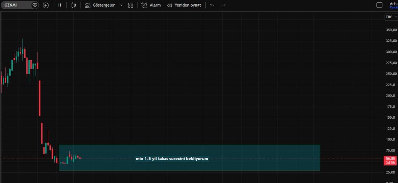Open the Göstergeler indicators dialog
Screen dimensions: 398x183
coord(100,5)
